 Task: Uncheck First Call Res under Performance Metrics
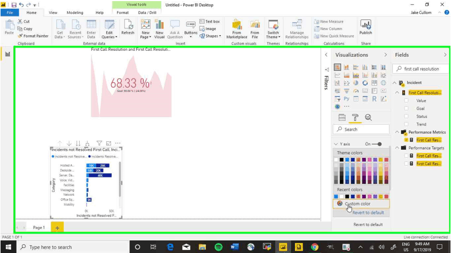pos(406,140)
